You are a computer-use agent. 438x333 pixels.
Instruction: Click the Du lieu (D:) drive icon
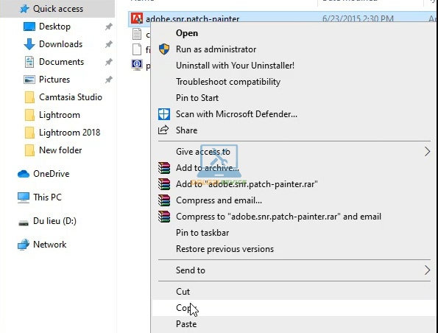[24, 222]
